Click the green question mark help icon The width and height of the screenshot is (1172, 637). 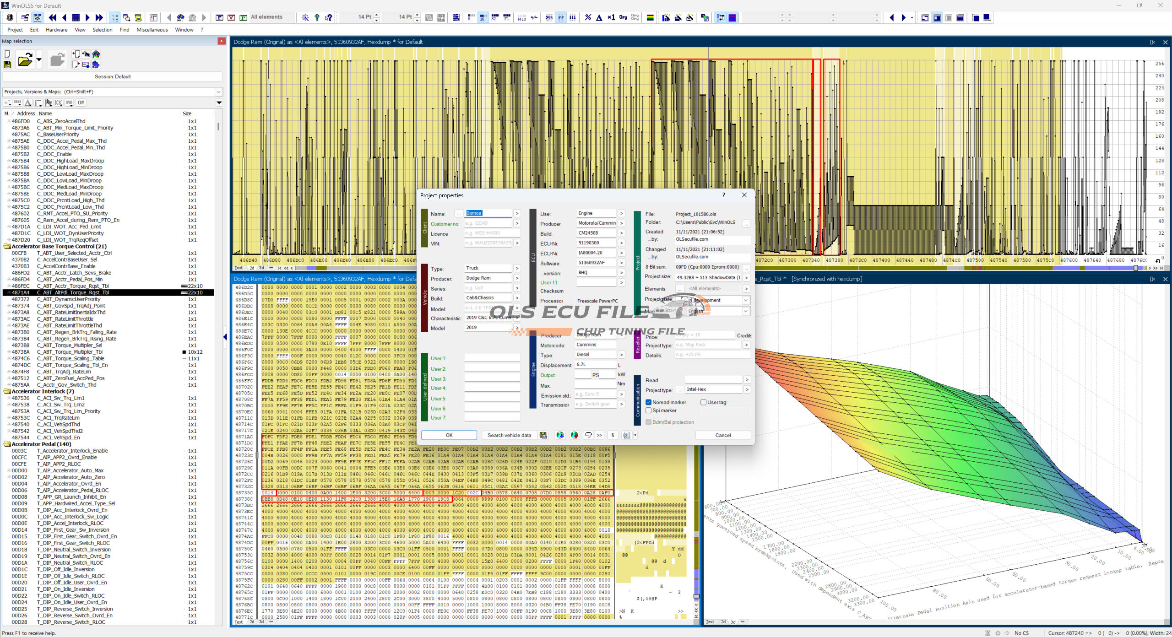[x=317, y=17]
